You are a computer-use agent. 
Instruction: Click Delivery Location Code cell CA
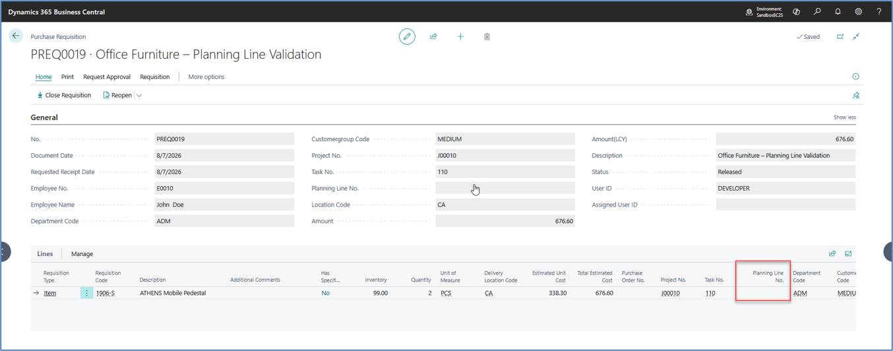(488, 293)
